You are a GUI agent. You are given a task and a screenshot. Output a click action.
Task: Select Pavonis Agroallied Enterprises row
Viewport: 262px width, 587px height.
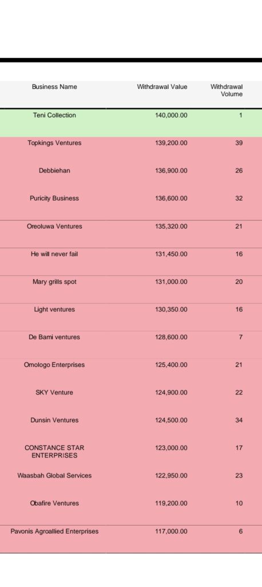131,539
